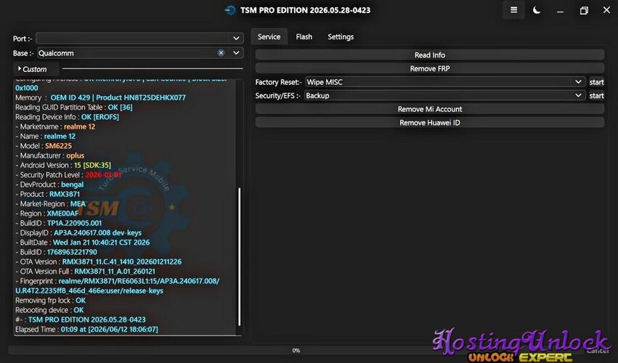Select DevProduct bengal log line
Viewport: 618px width, 363px height.
(x=49, y=184)
